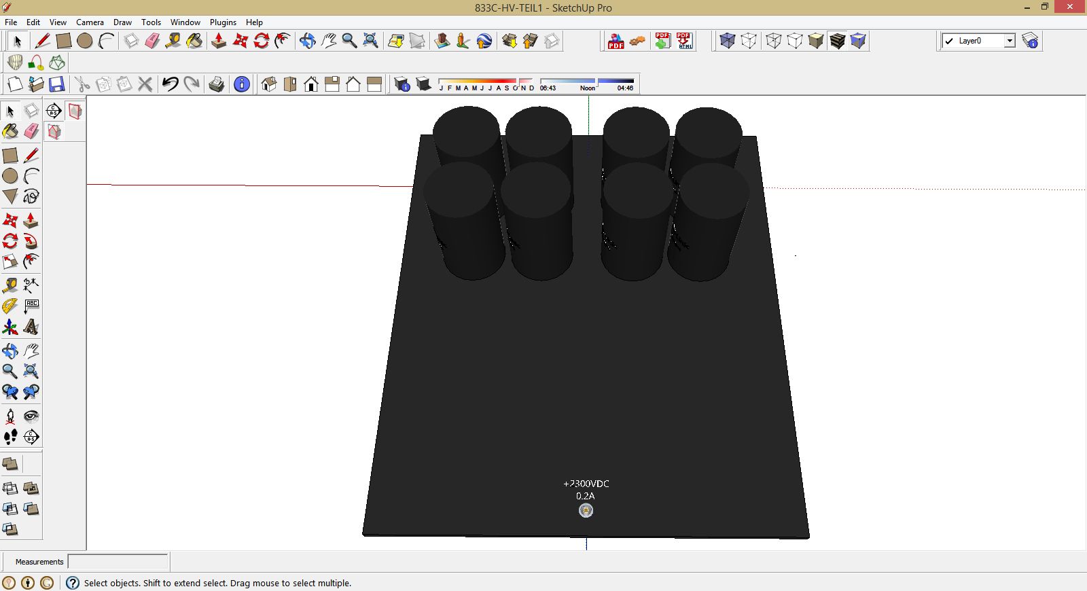Image resolution: width=1087 pixels, height=591 pixels.
Task: Select the Freehand drawing tool
Action: pos(31,196)
